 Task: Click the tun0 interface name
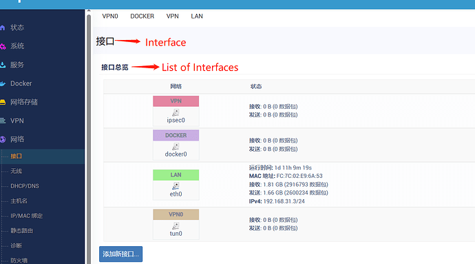pyautogui.click(x=176, y=234)
